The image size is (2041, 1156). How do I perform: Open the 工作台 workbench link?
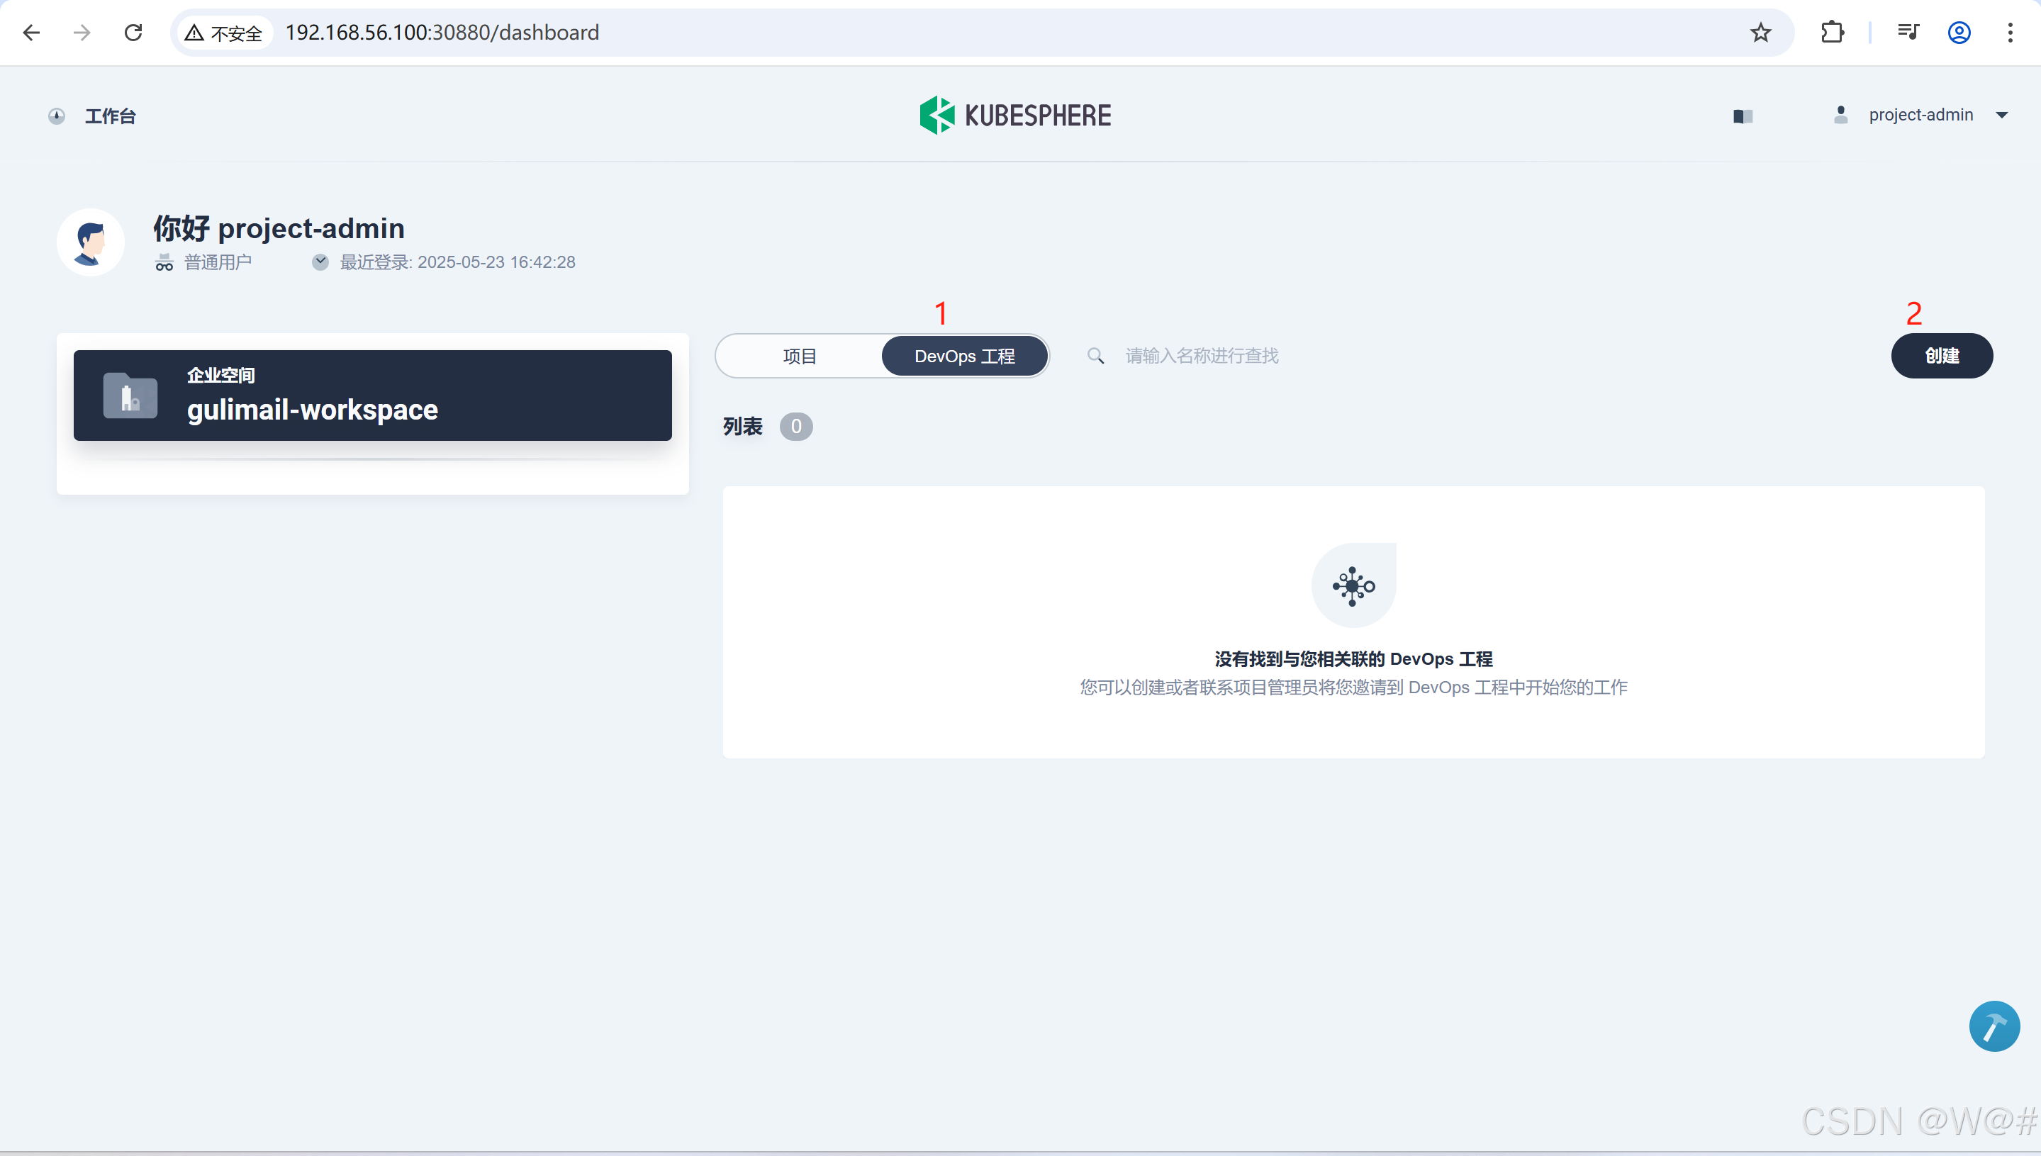[111, 117]
